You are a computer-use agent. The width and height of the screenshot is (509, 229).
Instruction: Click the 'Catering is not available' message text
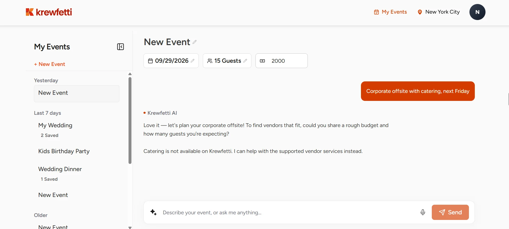pos(253,151)
